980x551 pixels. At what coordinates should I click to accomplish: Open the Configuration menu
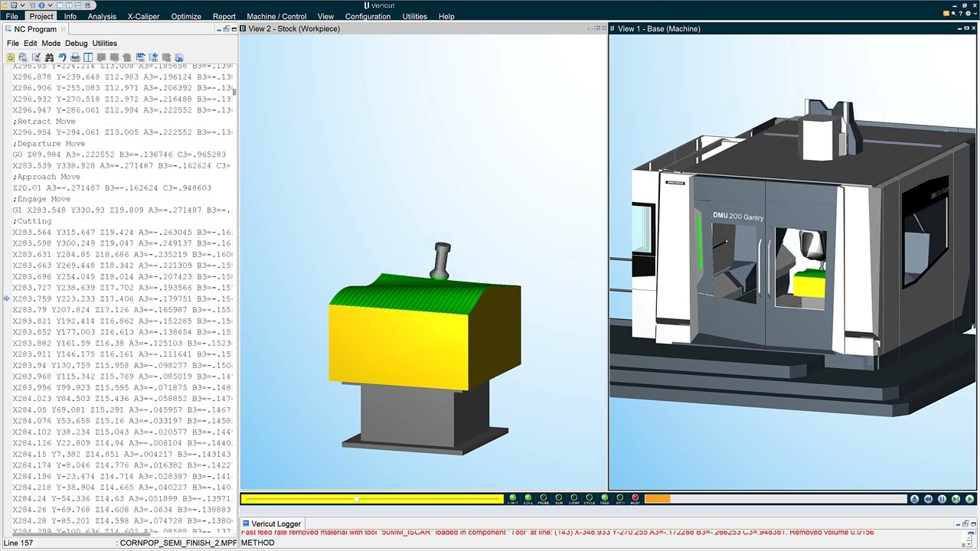367,16
